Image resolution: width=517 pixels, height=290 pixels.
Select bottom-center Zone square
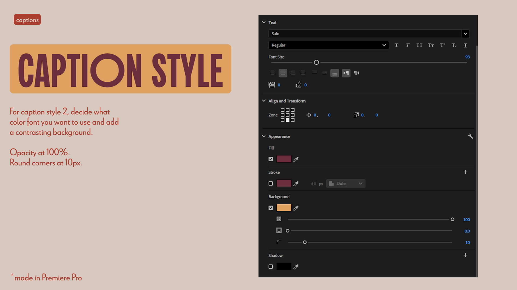point(288,120)
